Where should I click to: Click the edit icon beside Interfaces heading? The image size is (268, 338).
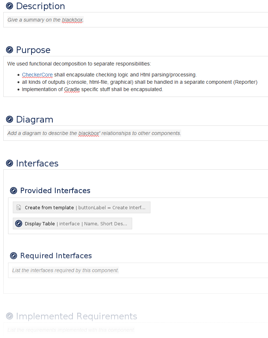point(10,164)
